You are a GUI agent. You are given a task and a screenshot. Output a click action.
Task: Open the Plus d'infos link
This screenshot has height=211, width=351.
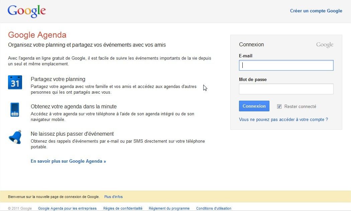(114, 197)
